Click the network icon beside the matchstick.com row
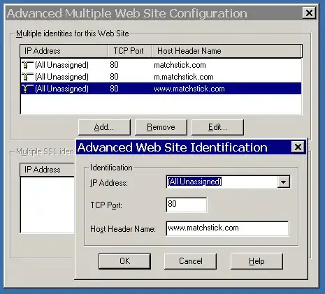The image size is (325, 294). pos(27,65)
